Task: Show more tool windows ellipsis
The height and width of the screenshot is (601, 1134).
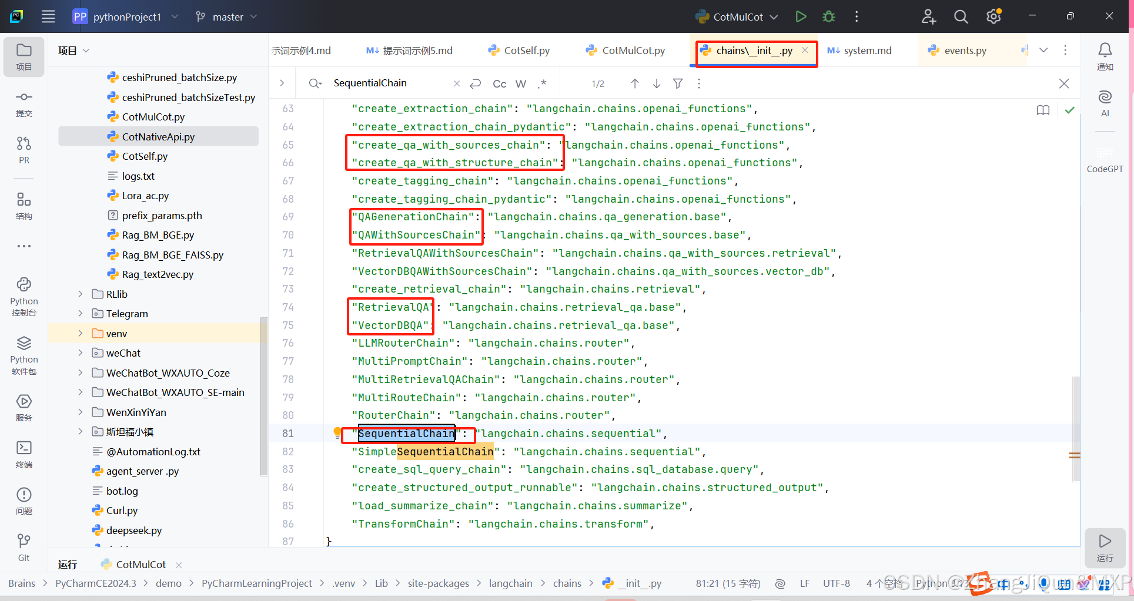Action: click(24, 246)
